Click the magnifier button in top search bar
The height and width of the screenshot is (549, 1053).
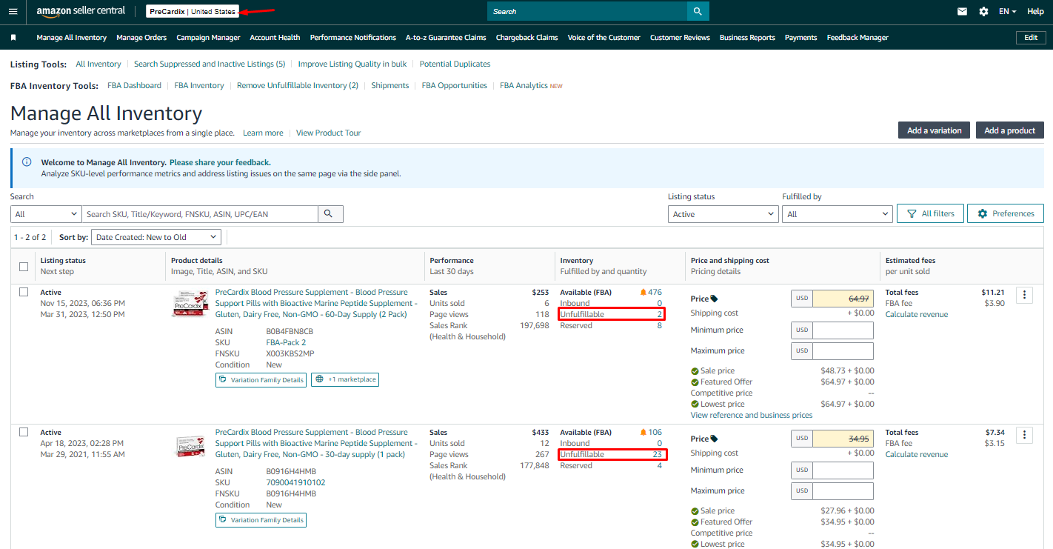(x=698, y=11)
